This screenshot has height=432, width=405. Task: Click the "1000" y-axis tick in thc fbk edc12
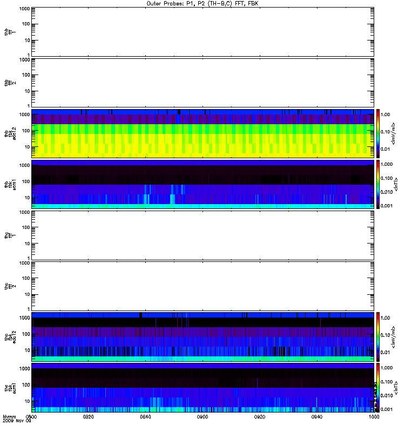coord(25,318)
